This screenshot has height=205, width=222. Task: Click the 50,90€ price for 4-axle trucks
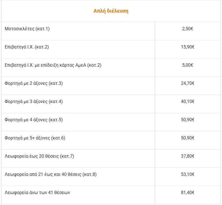pyautogui.click(x=187, y=120)
